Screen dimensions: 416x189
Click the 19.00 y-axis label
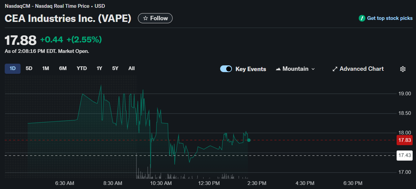(x=405, y=94)
